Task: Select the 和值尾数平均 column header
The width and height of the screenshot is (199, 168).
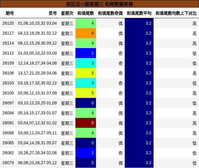Action: 139,13
